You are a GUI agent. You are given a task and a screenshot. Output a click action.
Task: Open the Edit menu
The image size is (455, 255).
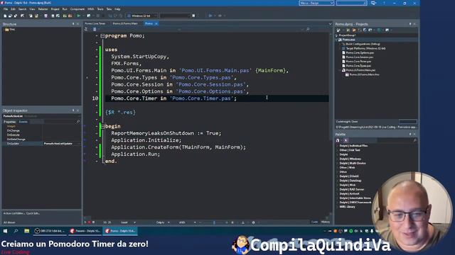coord(13,9)
